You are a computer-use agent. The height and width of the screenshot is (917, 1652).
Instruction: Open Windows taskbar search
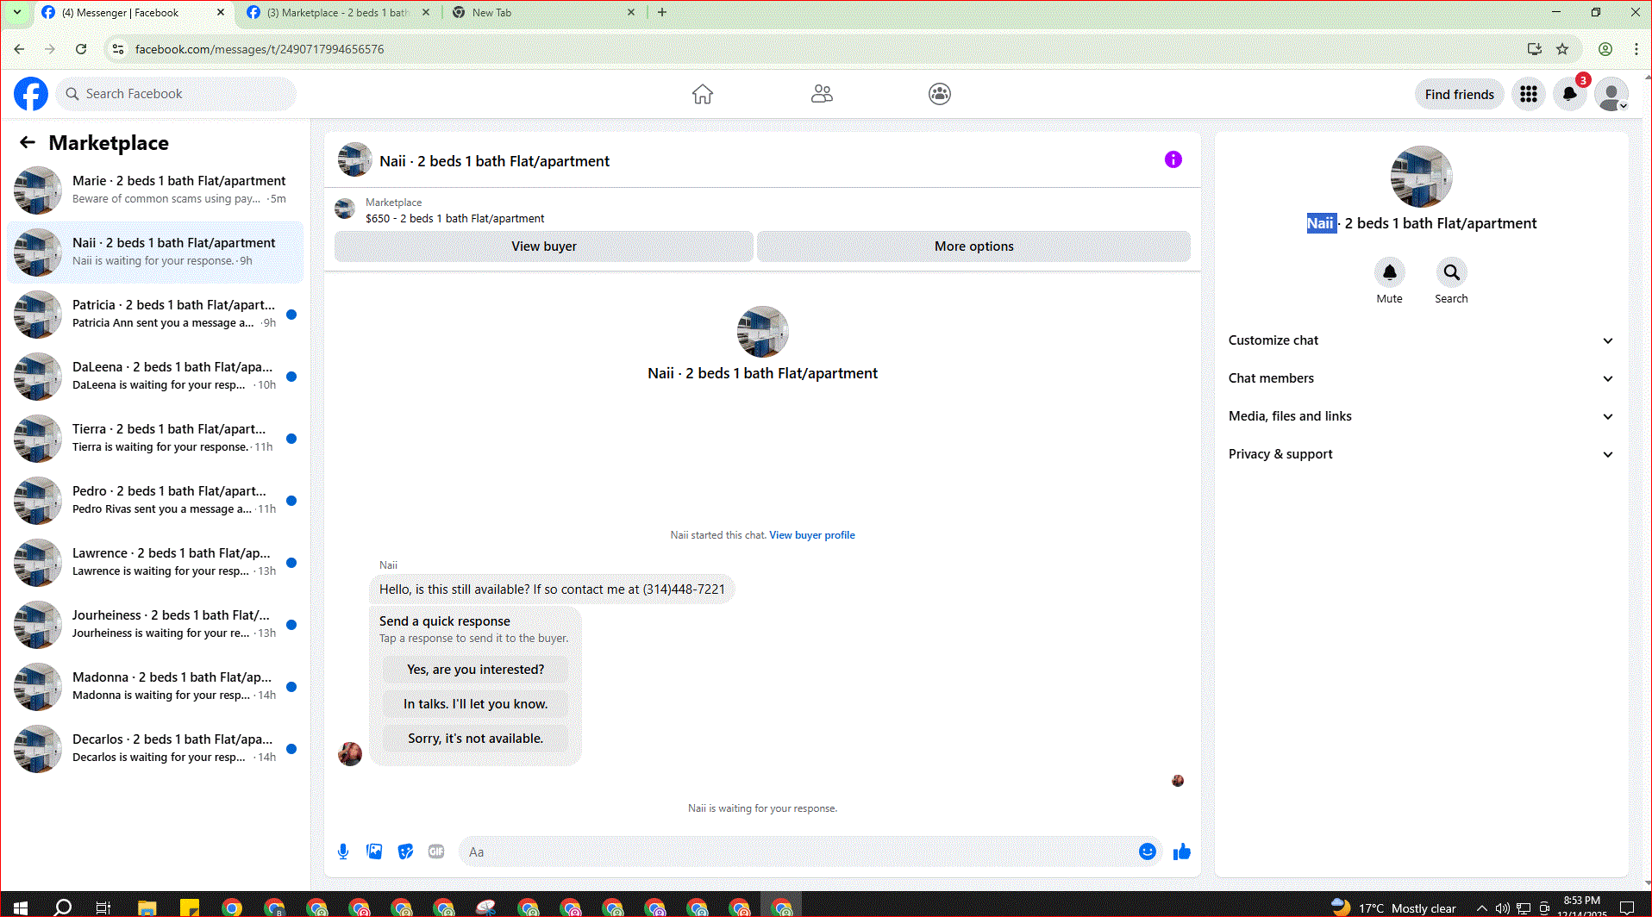(x=63, y=907)
